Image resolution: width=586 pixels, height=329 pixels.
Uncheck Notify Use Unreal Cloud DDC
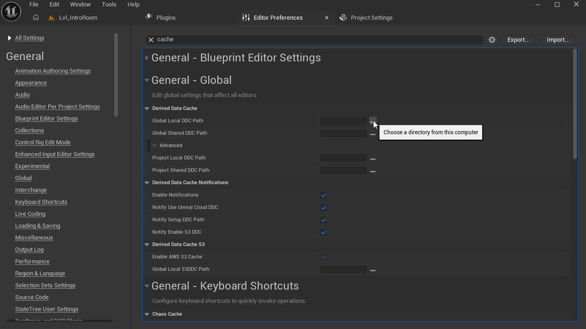coord(324,208)
